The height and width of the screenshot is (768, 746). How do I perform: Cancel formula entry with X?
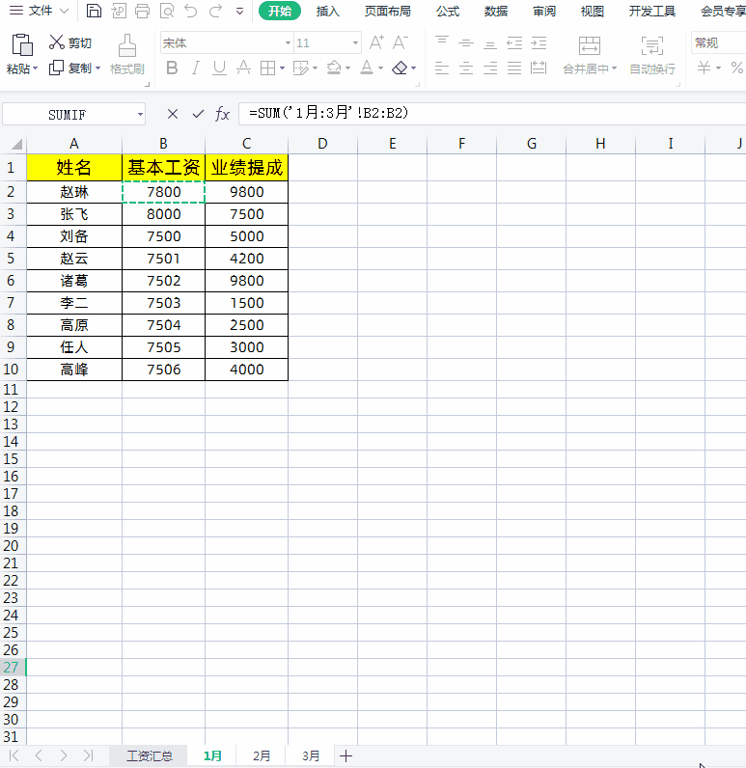173,114
